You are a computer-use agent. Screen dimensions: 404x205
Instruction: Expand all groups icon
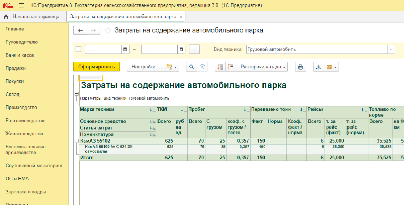[x=231, y=67]
